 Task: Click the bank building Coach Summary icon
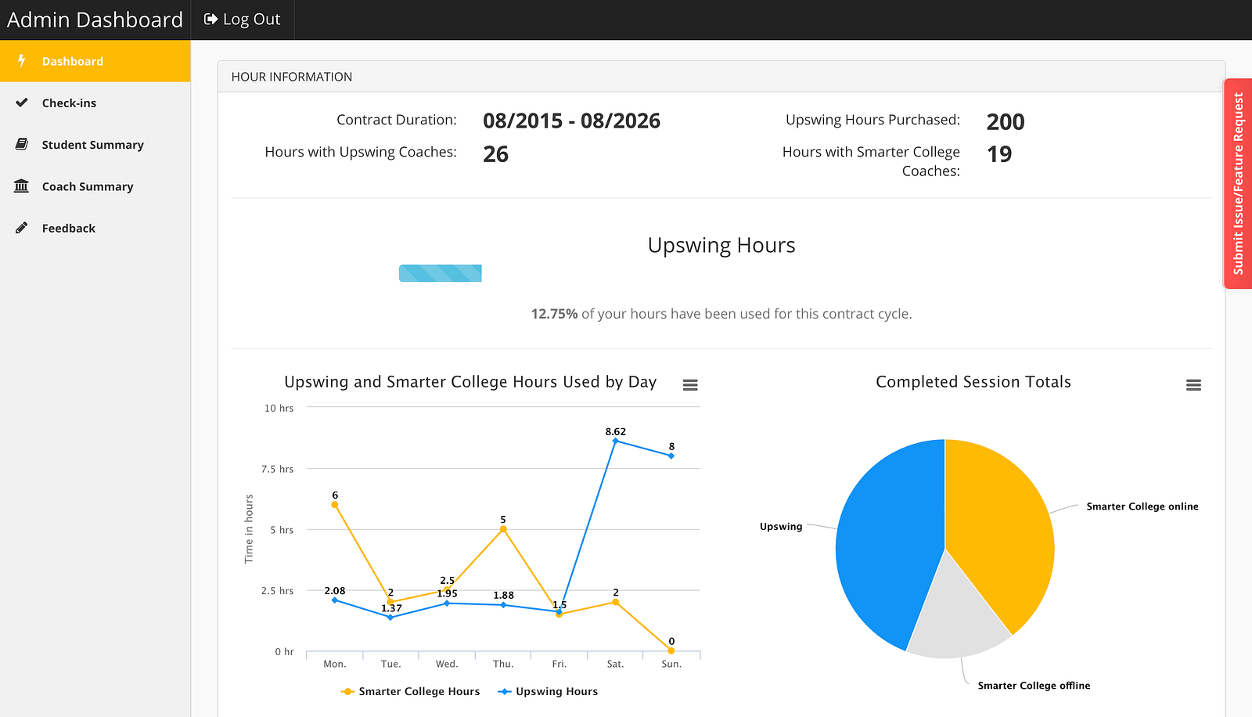(x=22, y=186)
